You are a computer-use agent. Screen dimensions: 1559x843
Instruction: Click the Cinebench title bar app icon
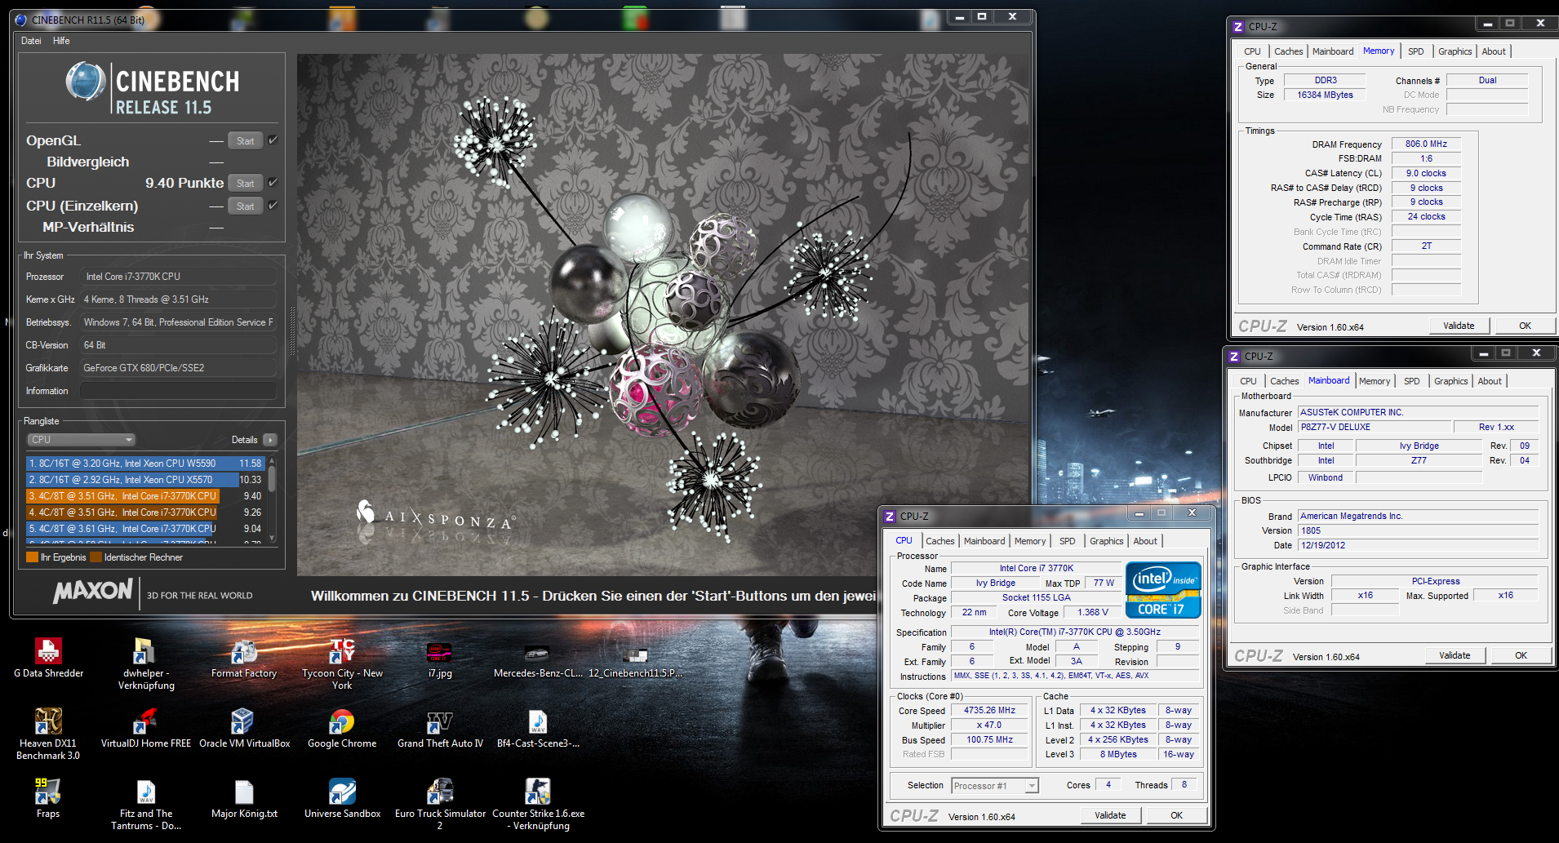pos(20,20)
